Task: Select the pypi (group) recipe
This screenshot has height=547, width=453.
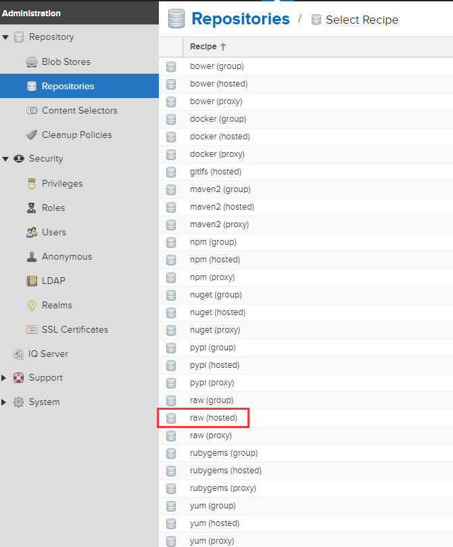Action: click(x=306, y=348)
